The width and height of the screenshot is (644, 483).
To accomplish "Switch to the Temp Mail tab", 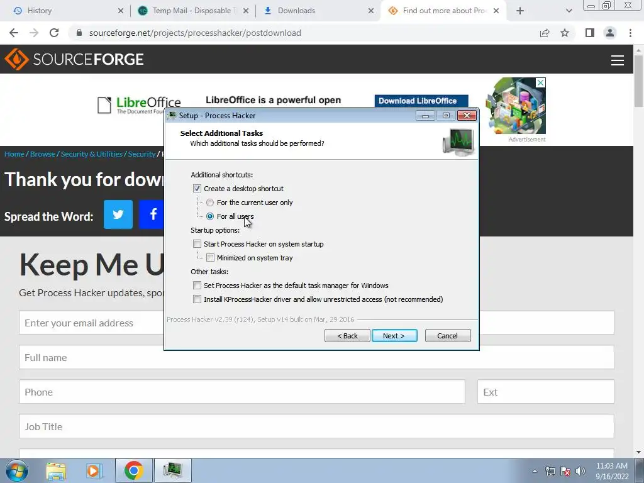I will tap(193, 11).
